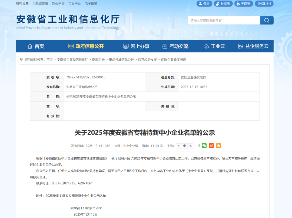Open the gray share icon
The height and width of the screenshot is (218, 292).
point(198,146)
